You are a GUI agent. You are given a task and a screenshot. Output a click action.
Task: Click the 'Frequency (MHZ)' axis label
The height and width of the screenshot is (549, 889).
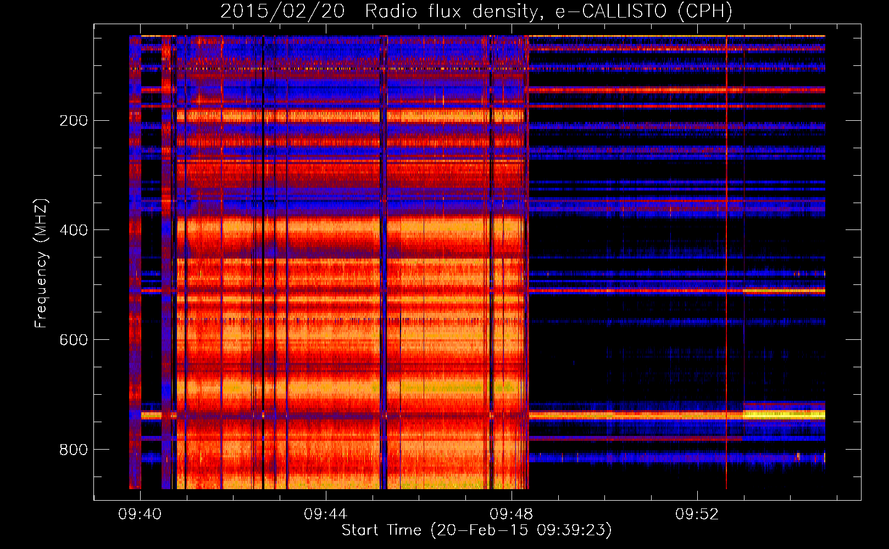(x=41, y=263)
